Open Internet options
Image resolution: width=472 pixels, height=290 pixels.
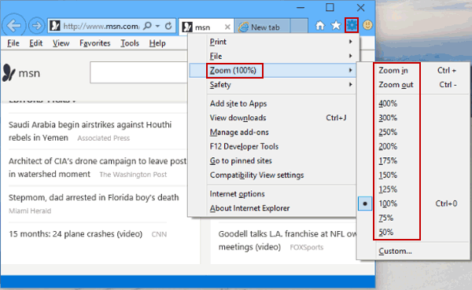click(272, 194)
